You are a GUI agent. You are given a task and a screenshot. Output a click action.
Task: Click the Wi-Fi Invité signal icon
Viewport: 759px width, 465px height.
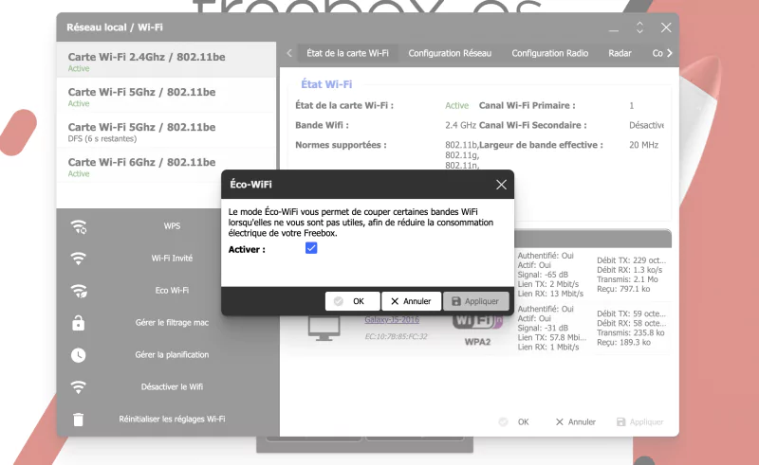(79, 259)
